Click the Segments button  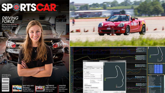(x=86, y=92)
